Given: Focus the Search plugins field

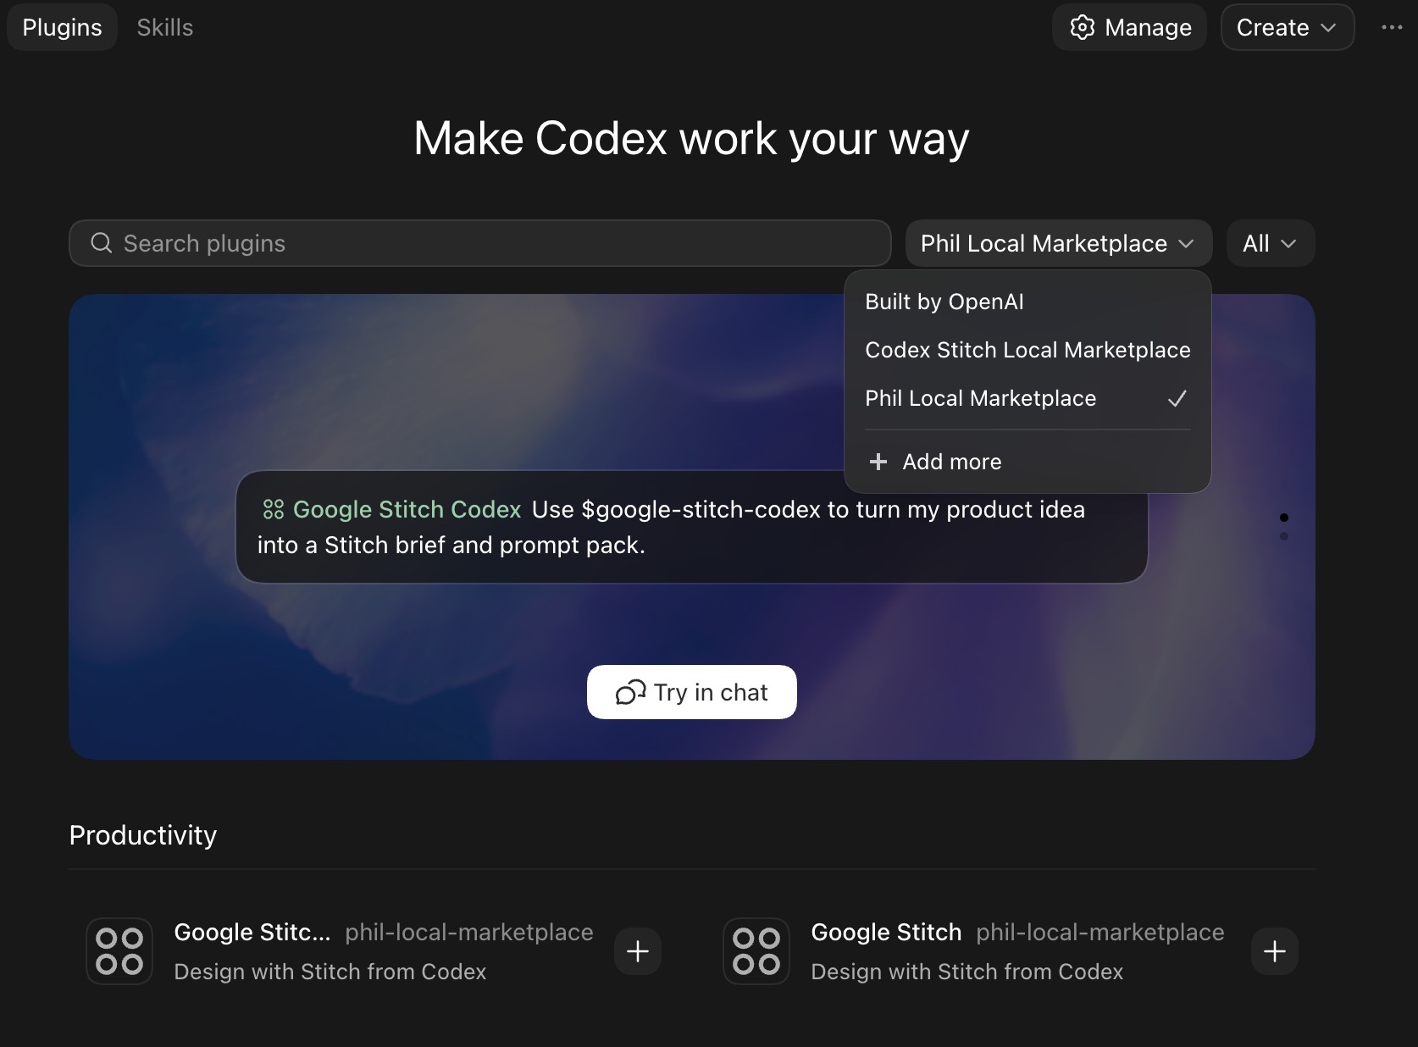Looking at the screenshot, I should click(480, 244).
